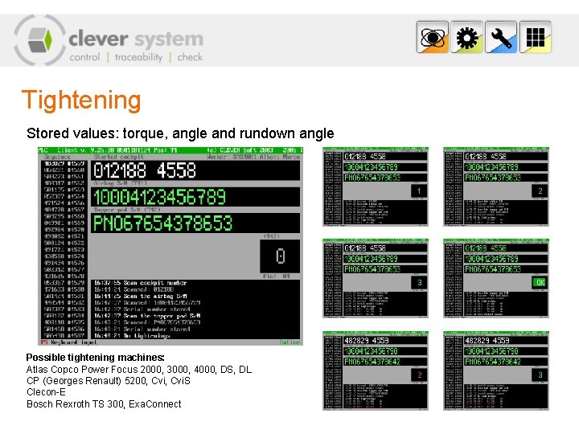Click 'check' in the logo tagline

click(190, 57)
